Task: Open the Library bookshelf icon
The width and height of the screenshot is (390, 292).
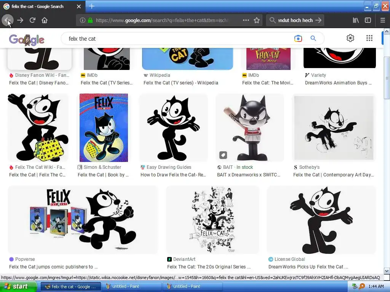Action: (356, 21)
